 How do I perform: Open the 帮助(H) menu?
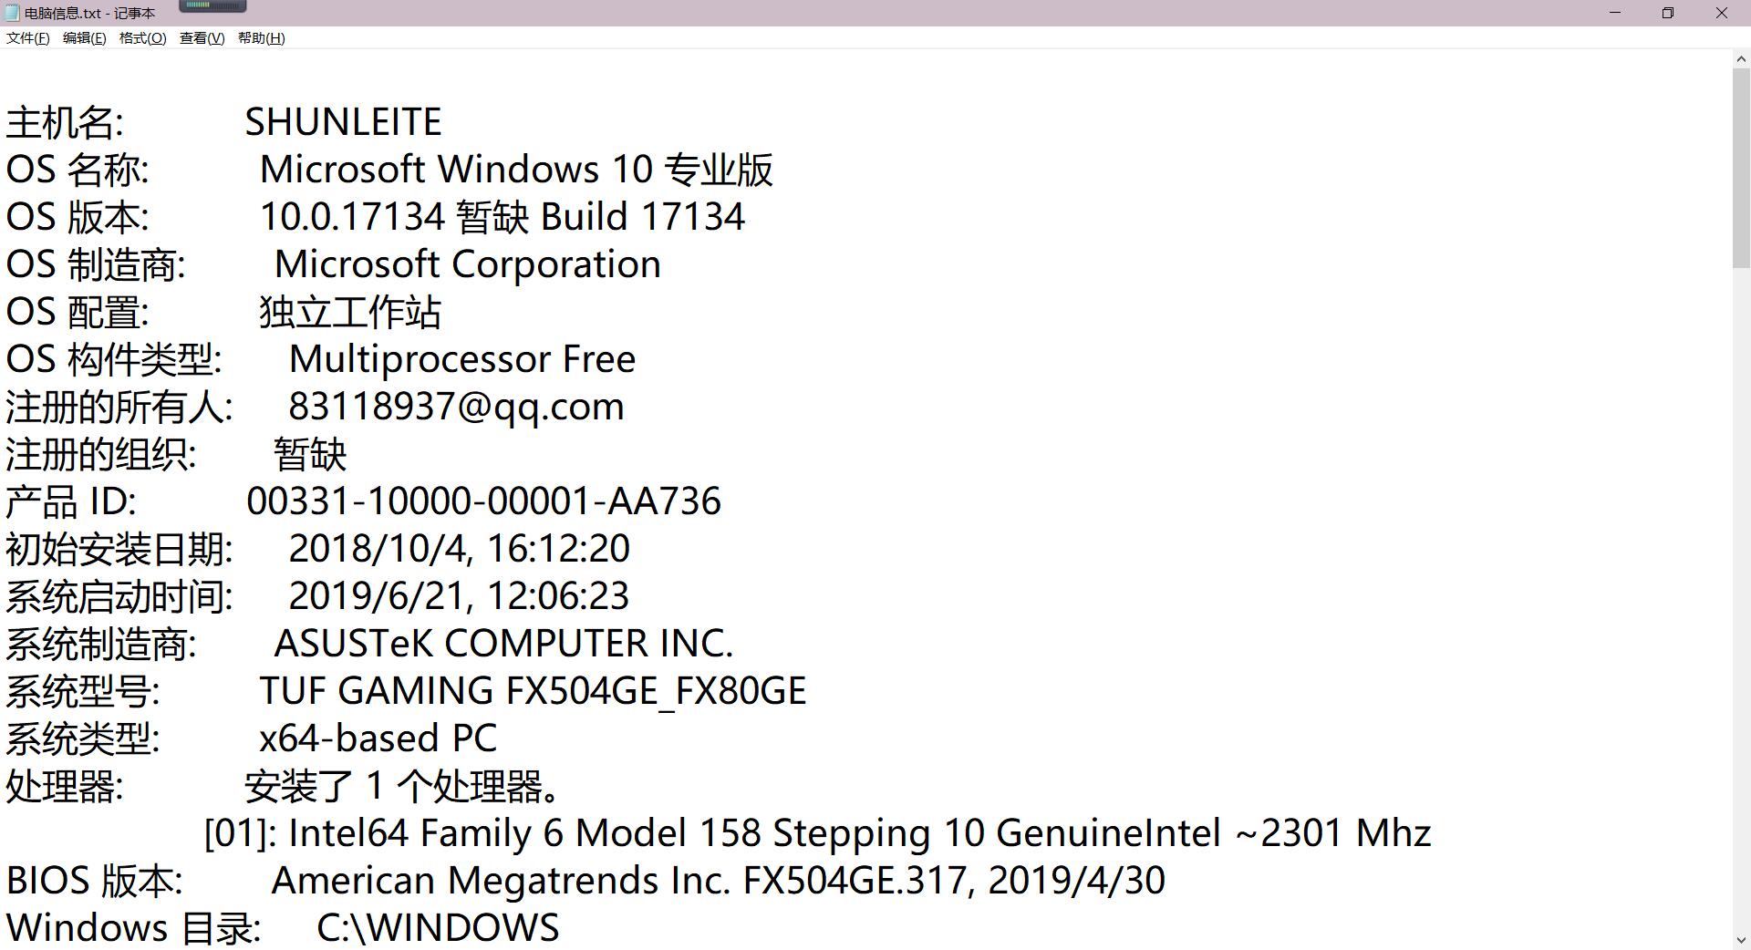point(261,38)
